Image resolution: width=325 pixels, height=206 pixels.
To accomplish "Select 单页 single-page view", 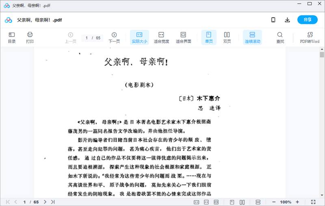I will click(x=209, y=38).
